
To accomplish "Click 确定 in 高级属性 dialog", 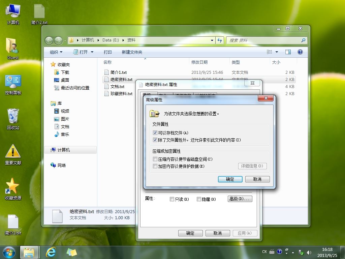I will pyautogui.click(x=230, y=179).
